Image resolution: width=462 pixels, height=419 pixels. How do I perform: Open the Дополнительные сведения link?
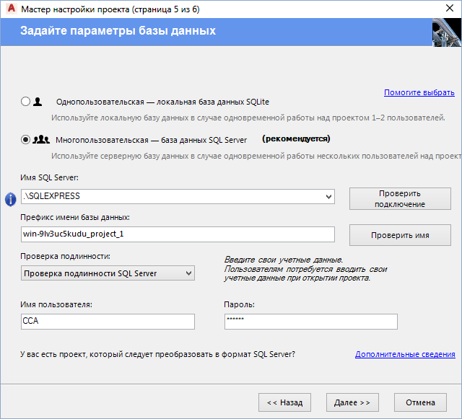point(405,354)
